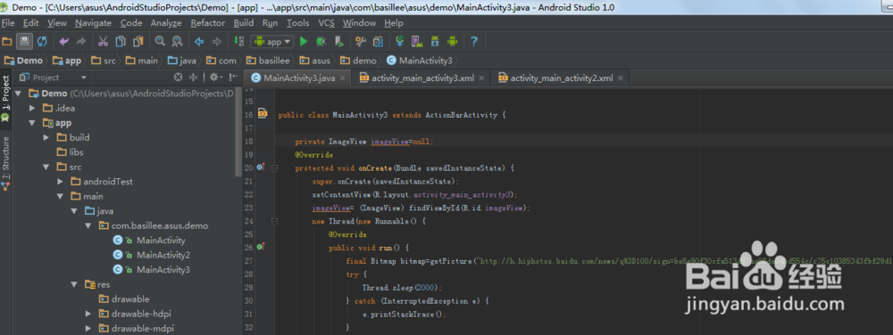The image size is (893, 335).
Task: Click the related XML file gutter icon
Action: (263, 114)
